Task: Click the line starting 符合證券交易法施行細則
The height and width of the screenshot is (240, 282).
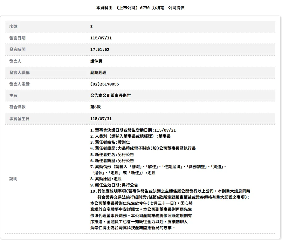Action: pyautogui.click(x=173, y=197)
